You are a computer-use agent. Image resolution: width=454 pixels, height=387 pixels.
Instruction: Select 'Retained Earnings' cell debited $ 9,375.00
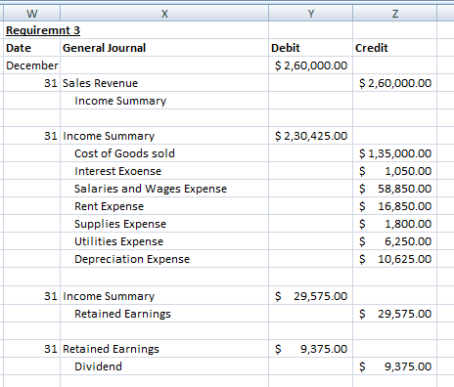point(164,349)
